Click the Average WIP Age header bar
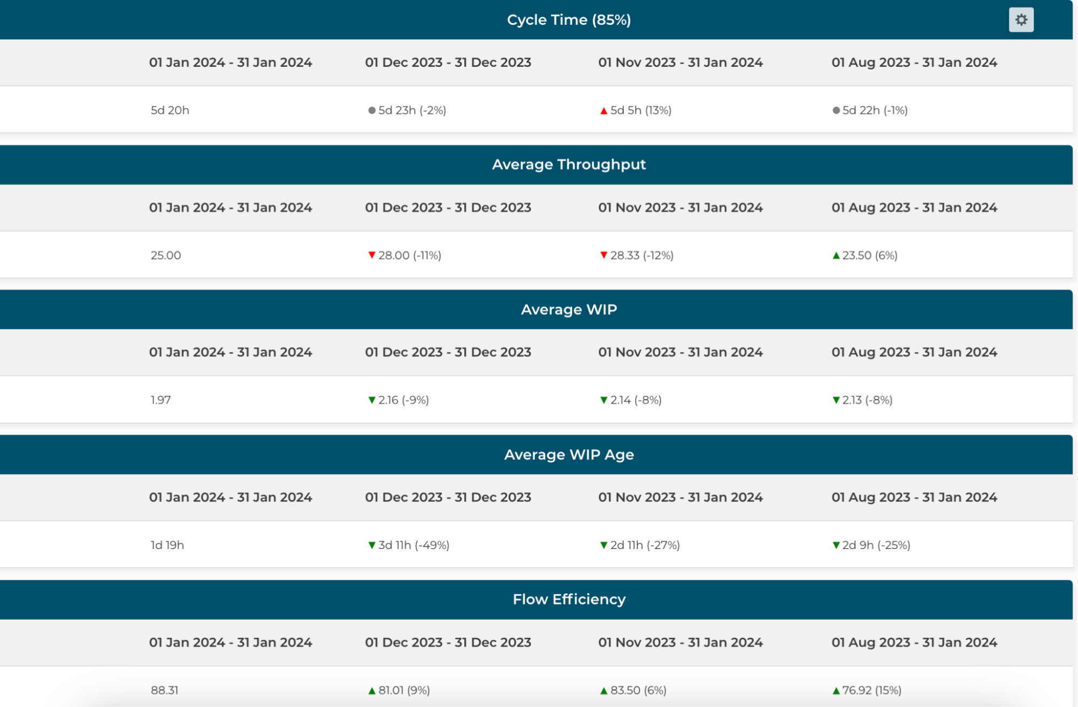 568,455
